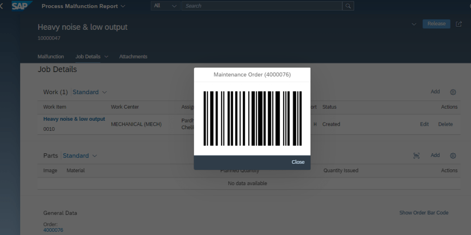This screenshot has width=471, height=235.
Task: Open Work table settings gear
Action: point(453,92)
